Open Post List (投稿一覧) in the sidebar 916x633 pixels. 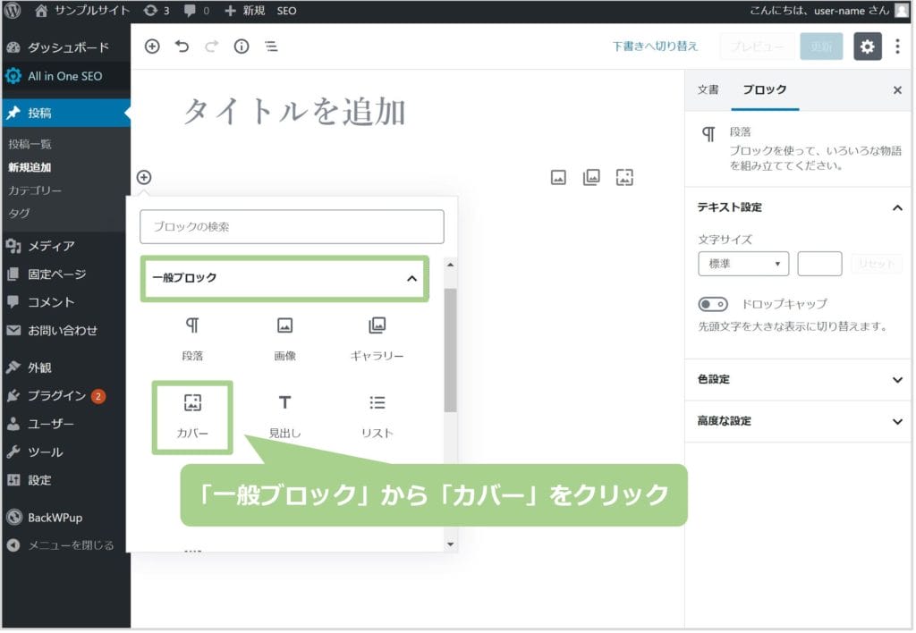30,144
